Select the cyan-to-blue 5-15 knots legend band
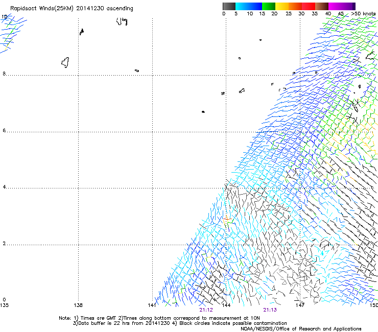378x332 pixels. [x=249, y=6]
